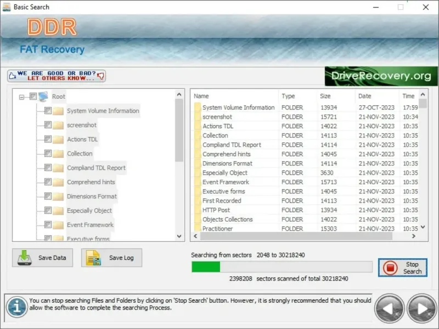Check the Compliand TDL Report checkbox
The height and width of the screenshot is (329, 439).
pos(48,168)
